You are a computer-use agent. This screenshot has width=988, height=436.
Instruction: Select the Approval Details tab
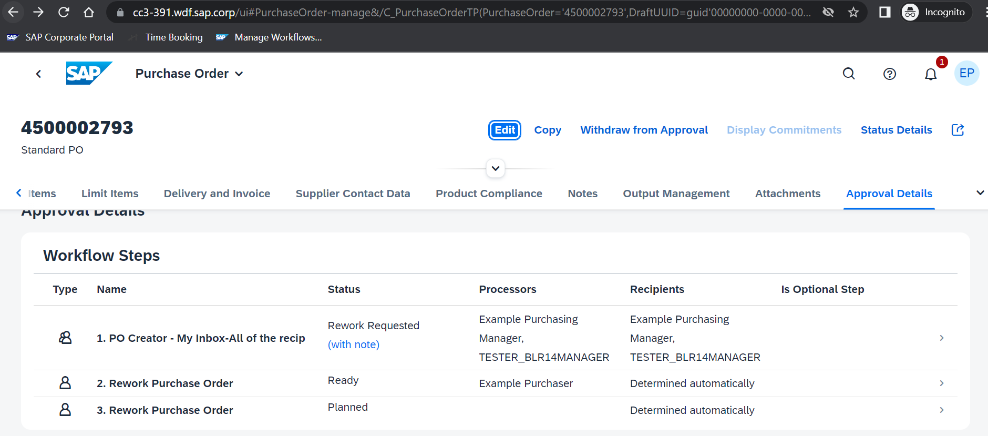(889, 194)
